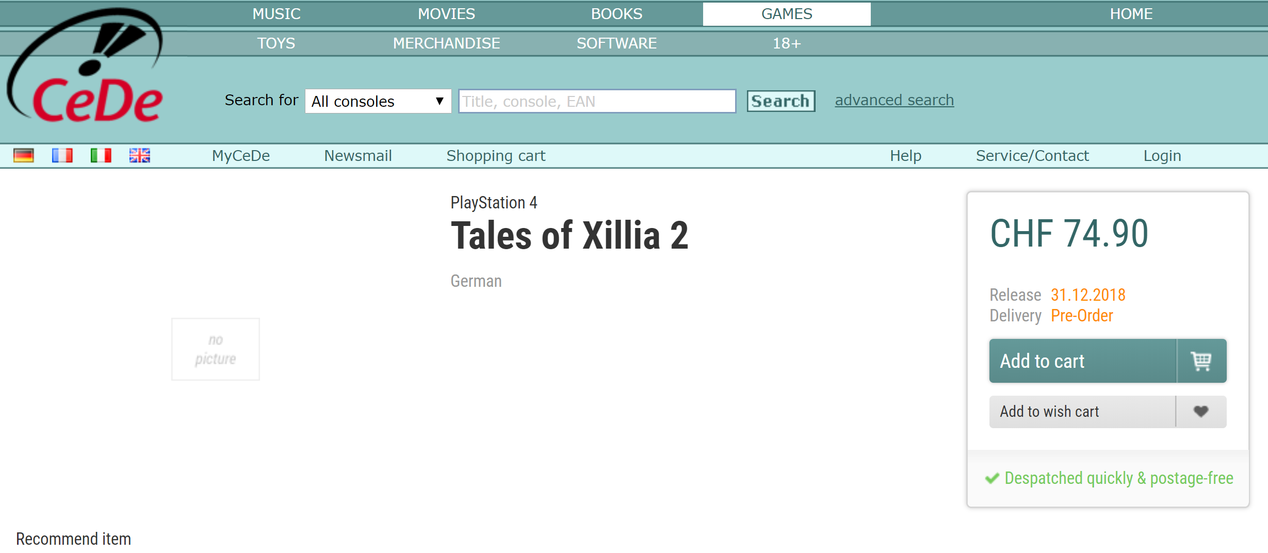This screenshot has height=553, width=1268.
Task: Click the heart wish cart icon
Action: pos(1201,412)
